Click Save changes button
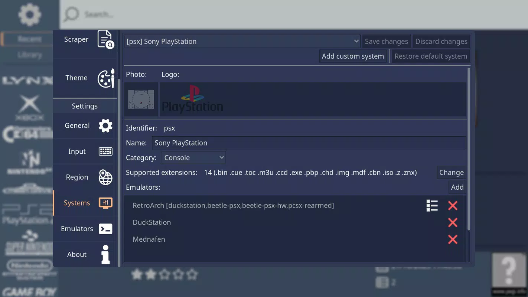This screenshot has width=528, height=297. point(386,41)
